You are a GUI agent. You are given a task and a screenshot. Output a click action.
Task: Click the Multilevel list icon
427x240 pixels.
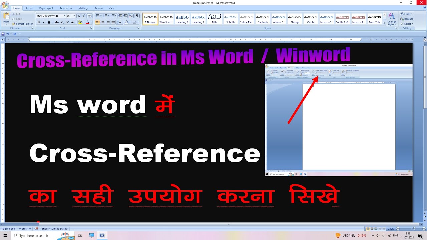113,16
